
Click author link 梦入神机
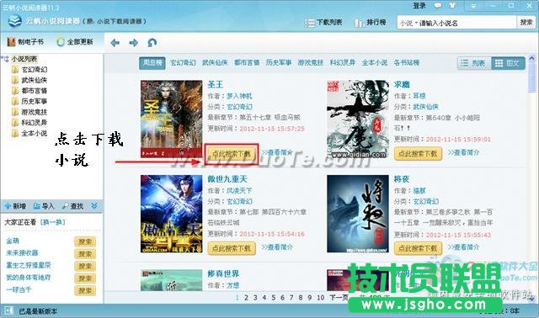239,96
